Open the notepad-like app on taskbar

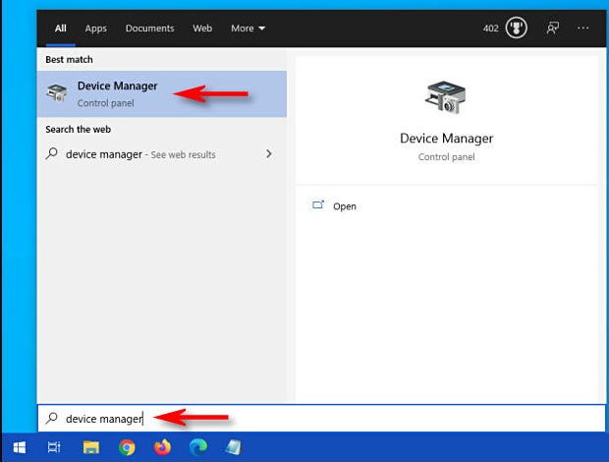tap(234, 447)
